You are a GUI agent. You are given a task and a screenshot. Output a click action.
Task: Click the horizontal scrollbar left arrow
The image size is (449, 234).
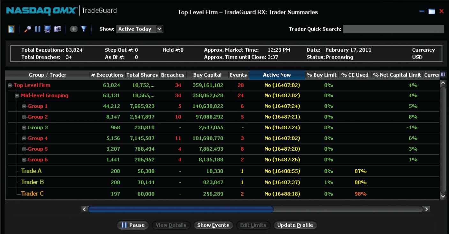pyautogui.click(x=84, y=209)
